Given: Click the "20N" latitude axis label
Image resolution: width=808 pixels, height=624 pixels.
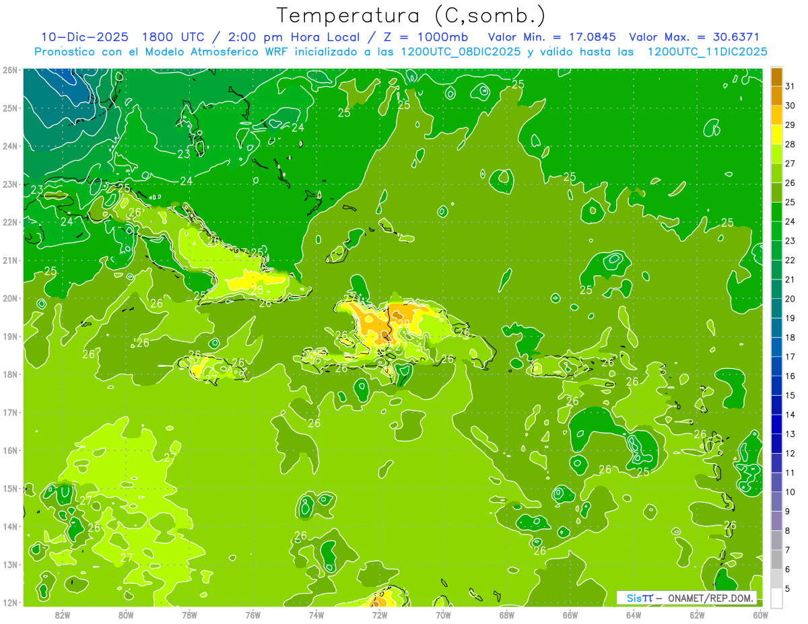Looking at the screenshot, I should 10,298.
